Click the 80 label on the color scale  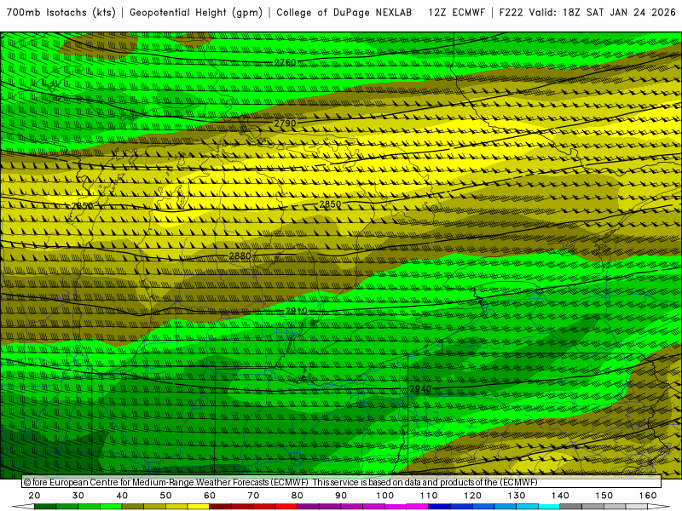pyautogui.click(x=297, y=496)
